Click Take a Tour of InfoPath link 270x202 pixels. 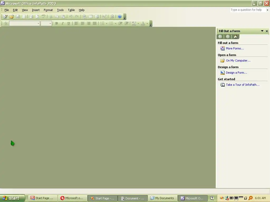point(243,85)
